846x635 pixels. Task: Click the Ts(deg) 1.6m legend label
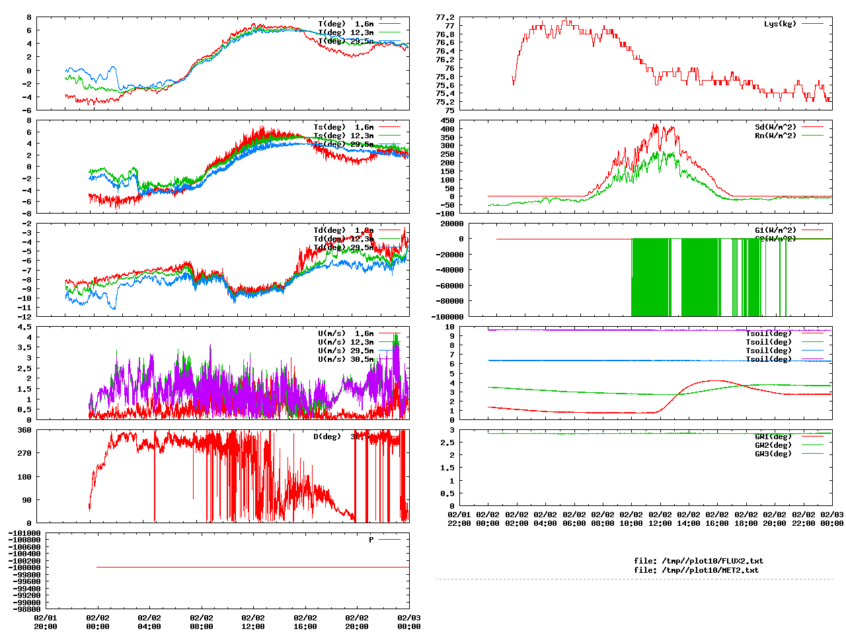coord(344,127)
